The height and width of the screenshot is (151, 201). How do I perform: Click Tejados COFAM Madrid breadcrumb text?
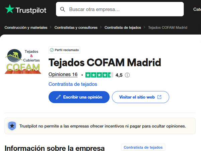[x=167, y=28]
